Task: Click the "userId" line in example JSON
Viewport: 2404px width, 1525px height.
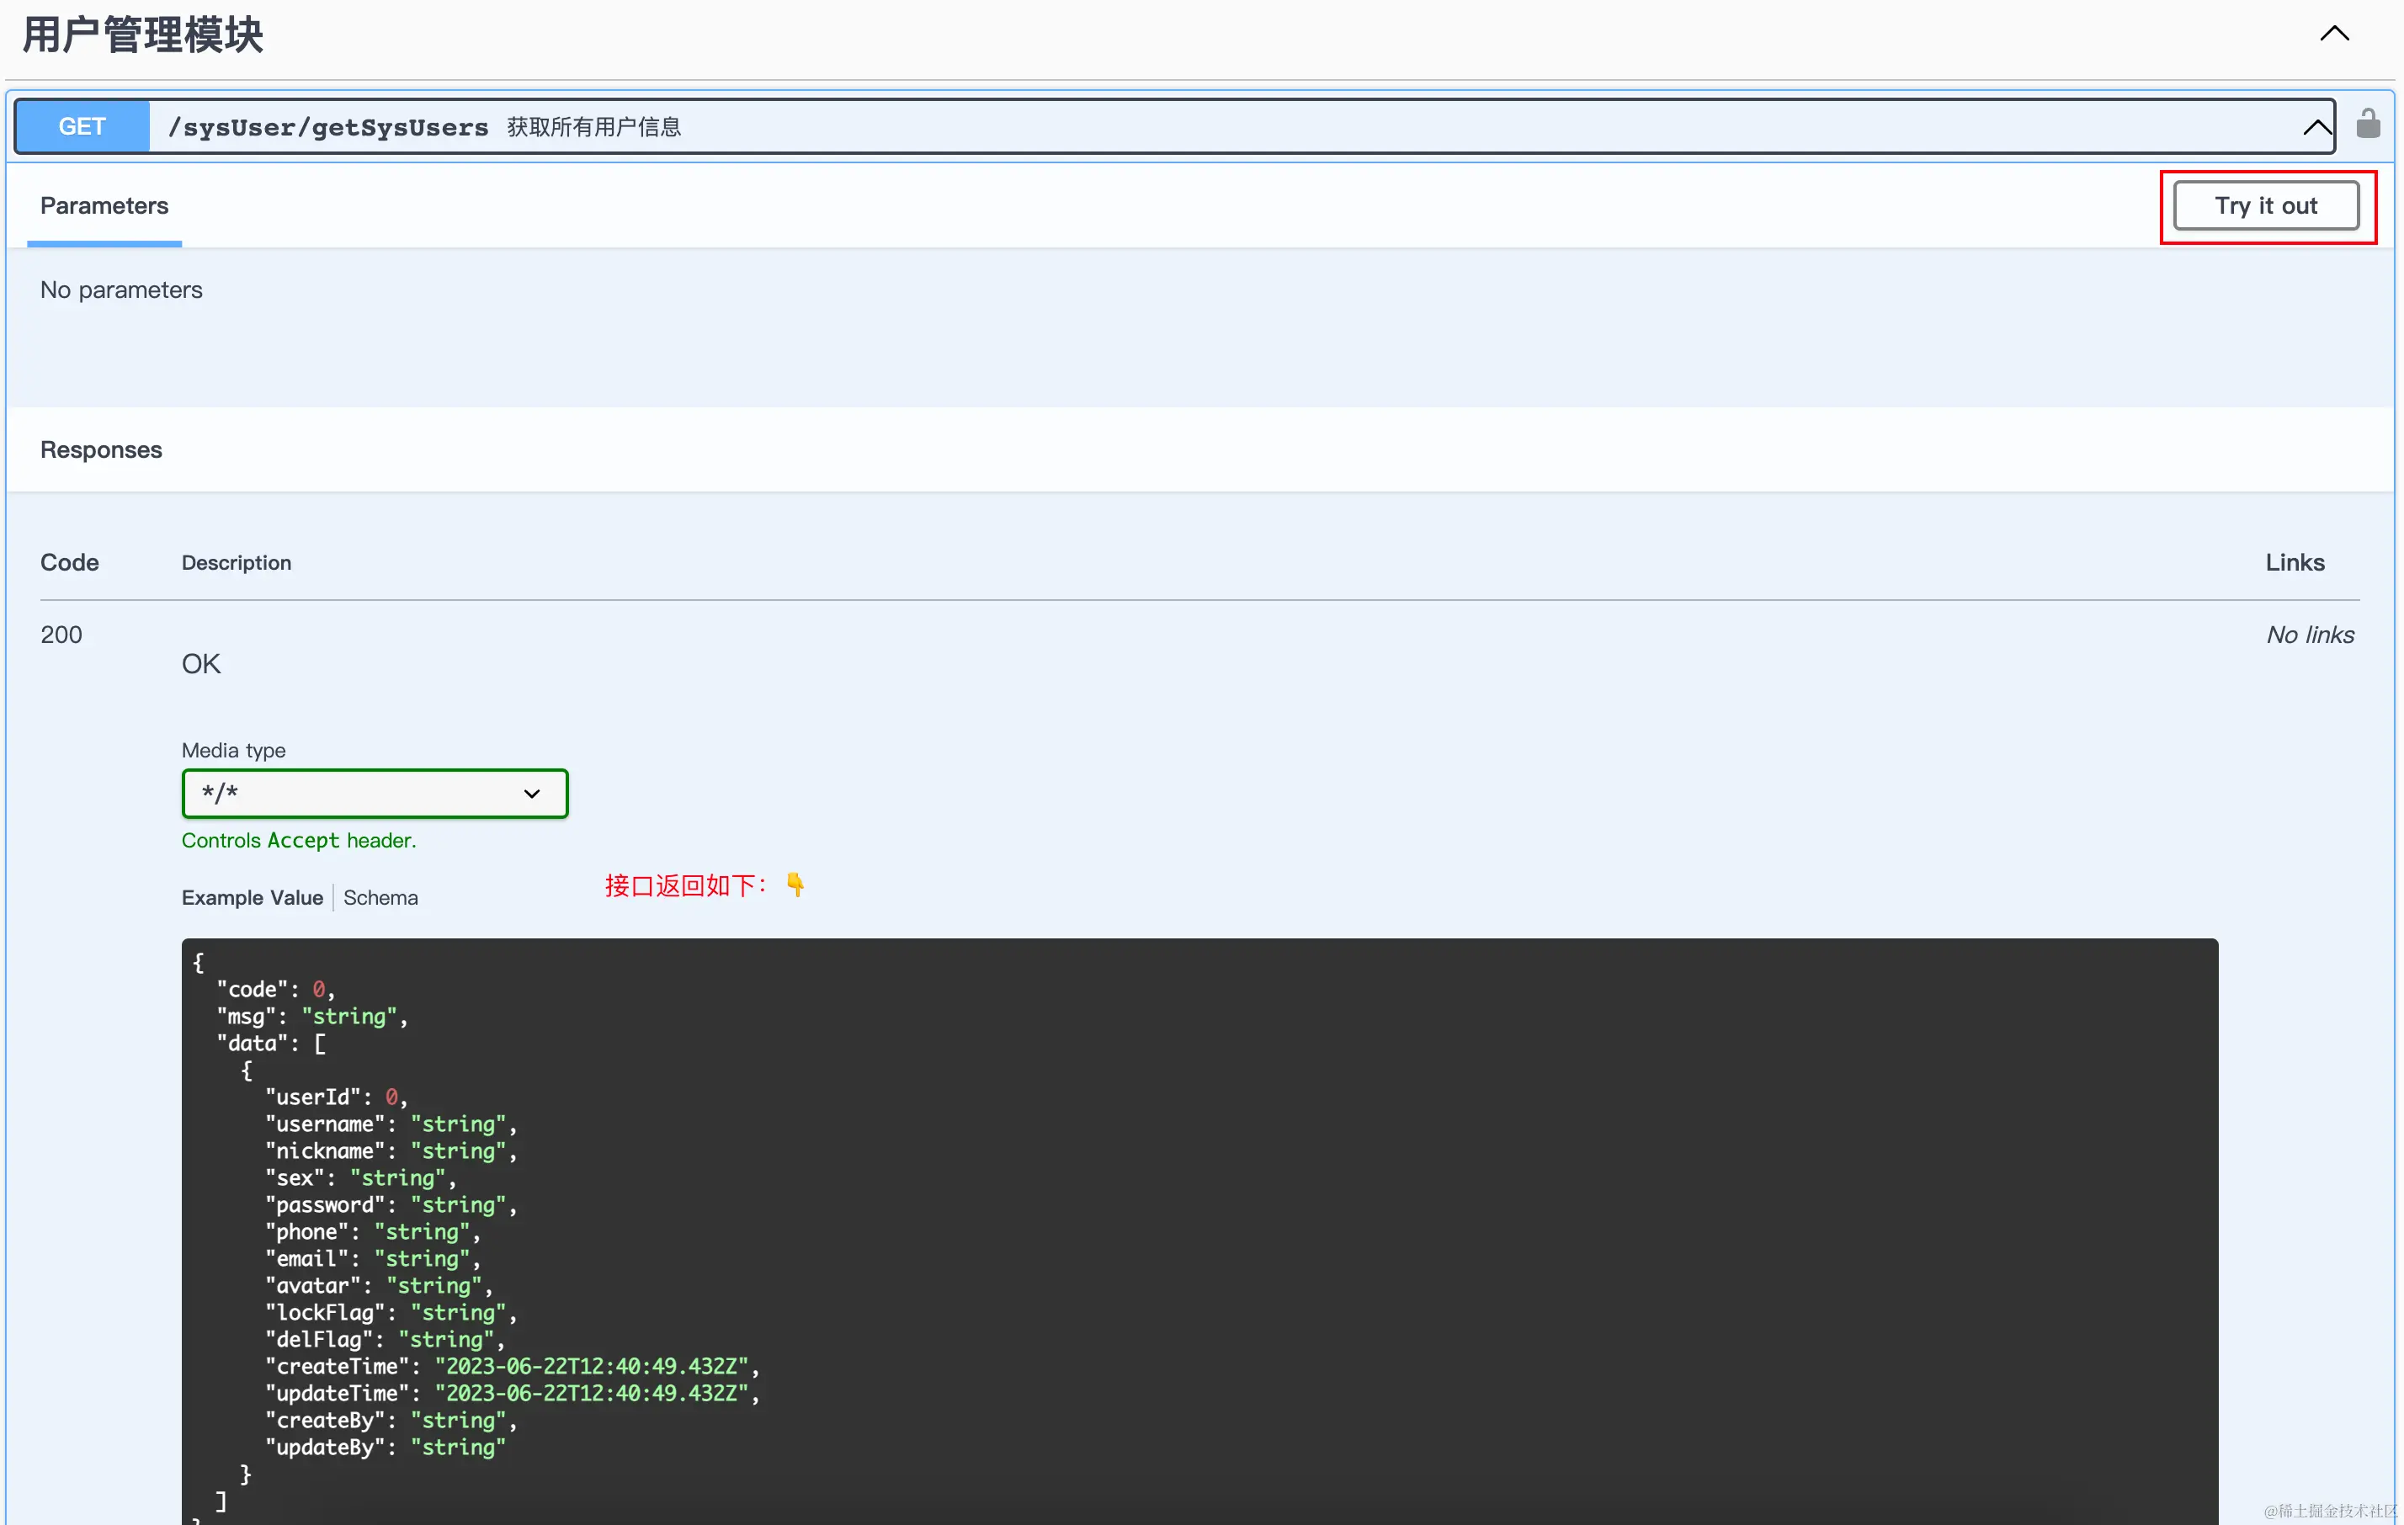Action: point(337,1097)
